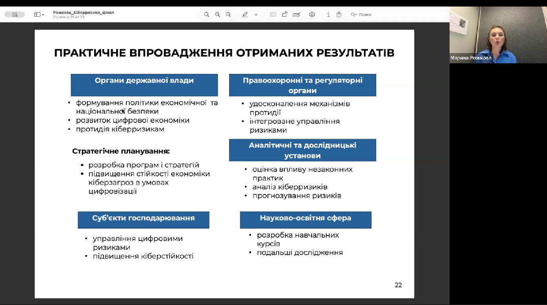547x305 pixels.
Task: Click the rotate page icon
Action: (285, 14)
